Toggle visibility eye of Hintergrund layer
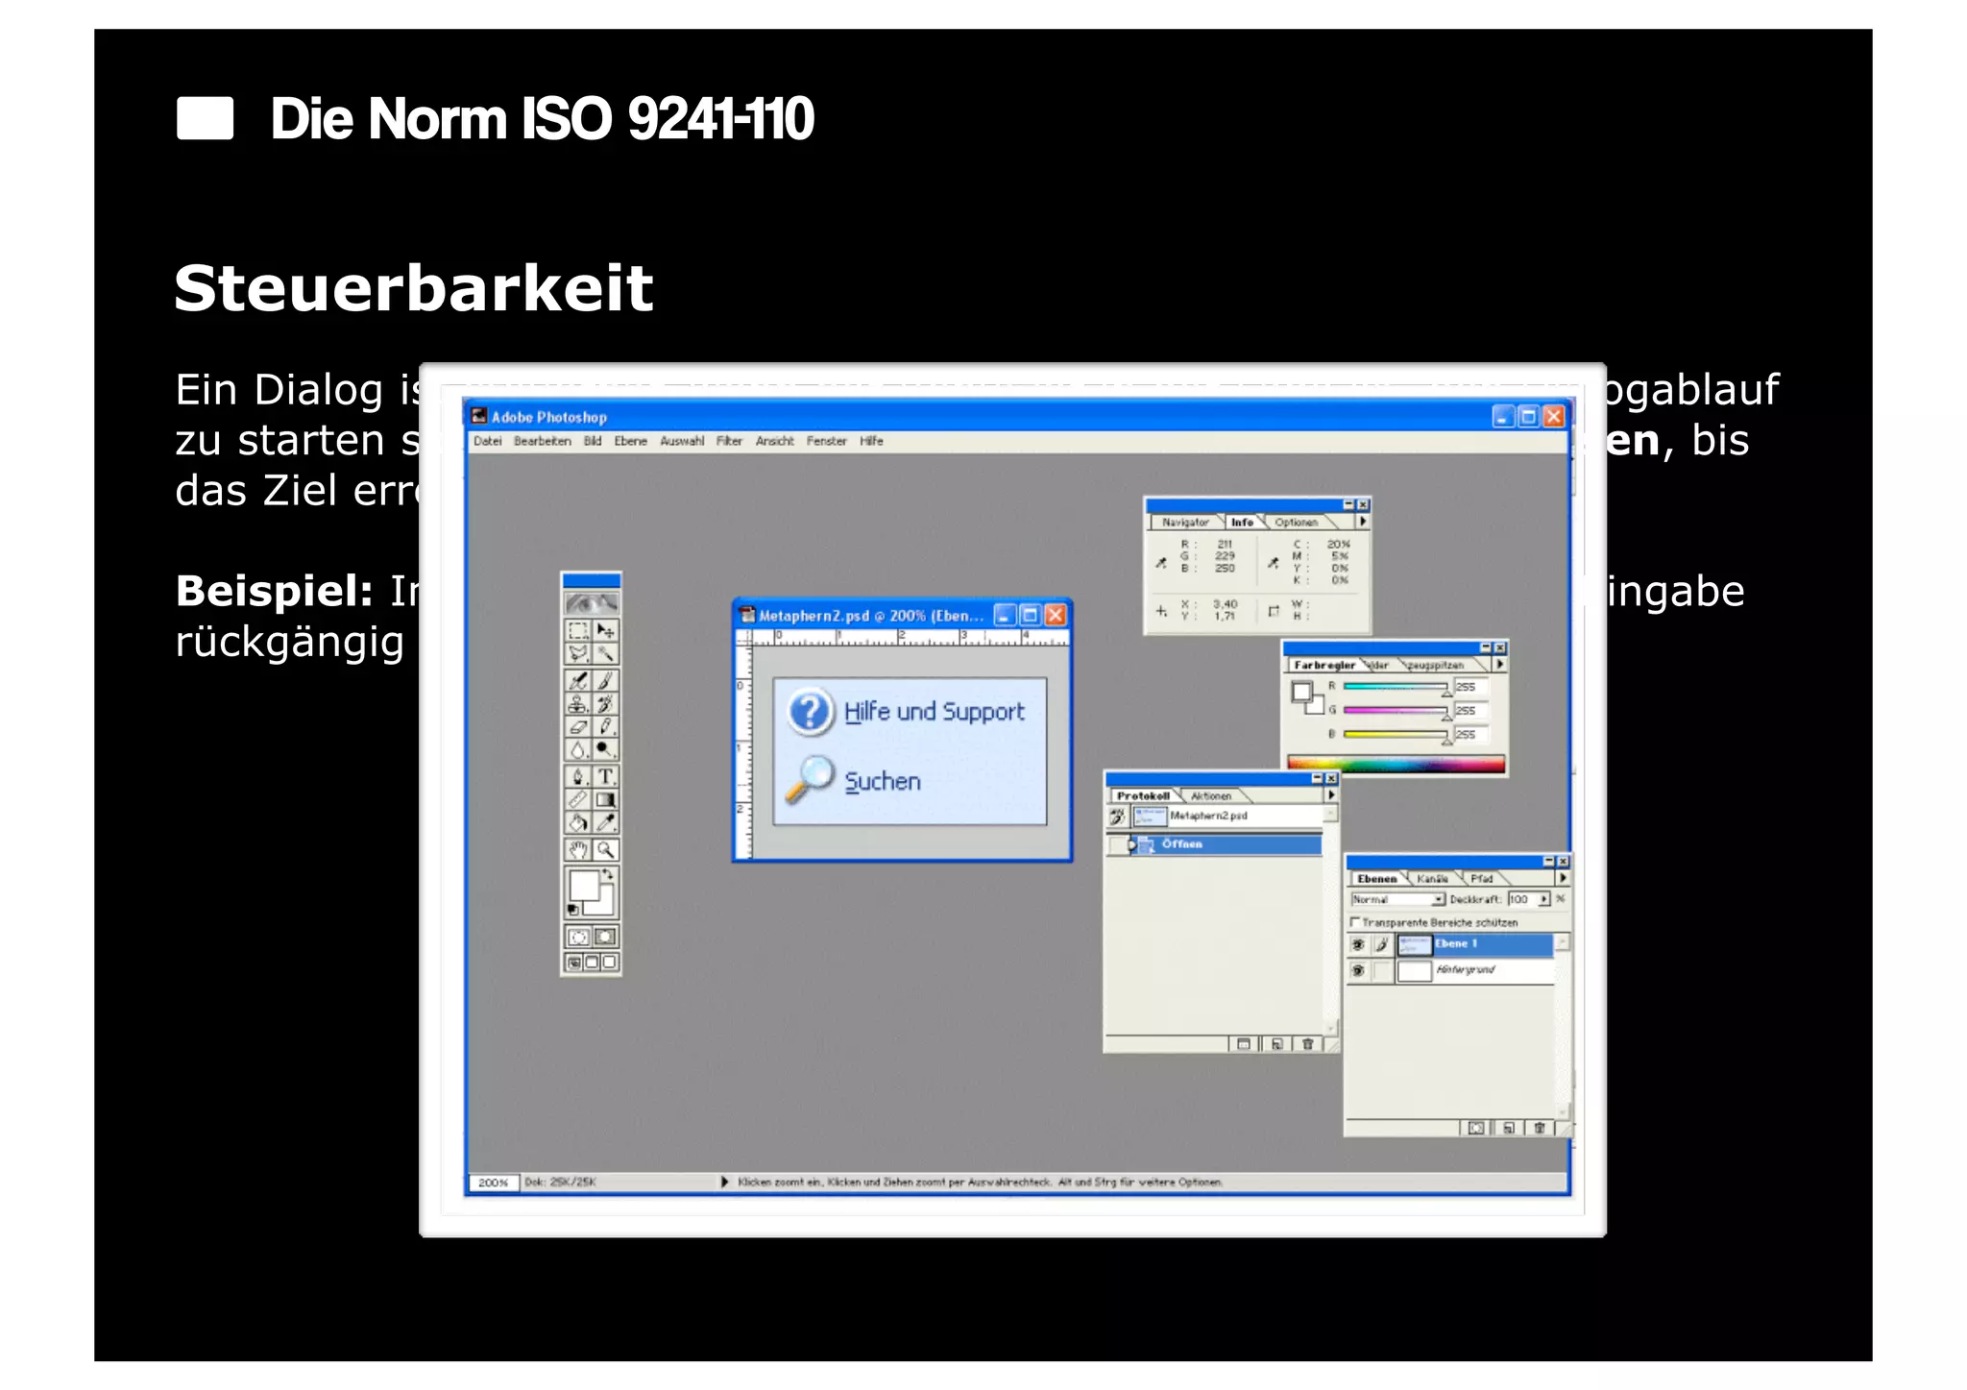The image size is (1967, 1390). 1358,971
